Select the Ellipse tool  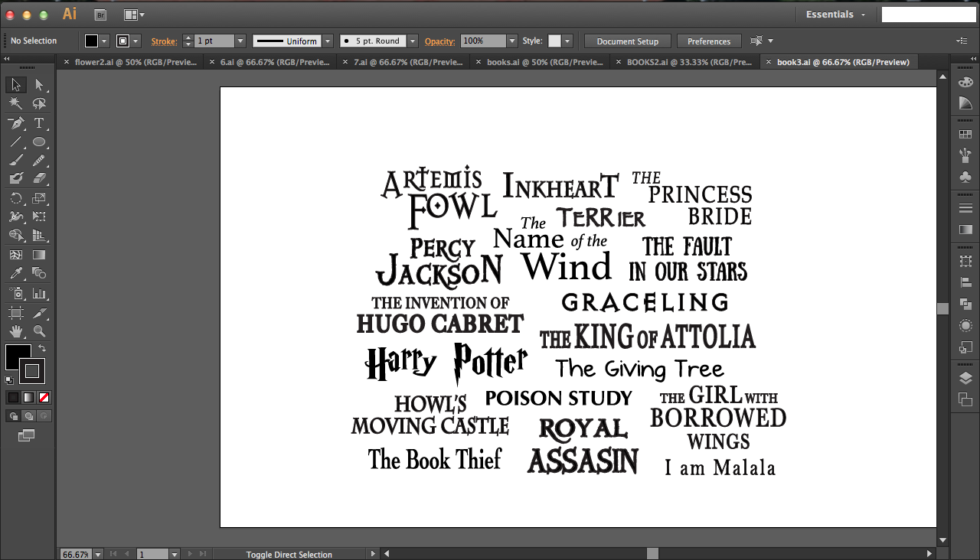(x=39, y=142)
